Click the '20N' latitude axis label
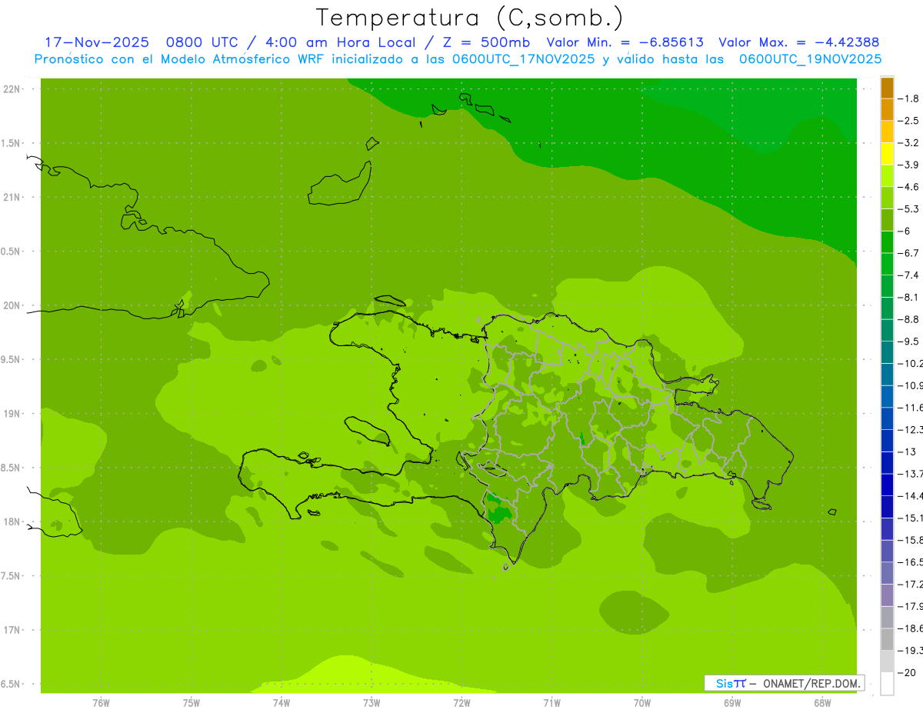This screenshot has height=713, width=923. click(12, 305)
